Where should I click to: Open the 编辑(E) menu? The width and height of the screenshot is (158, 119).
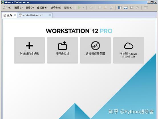19,8
